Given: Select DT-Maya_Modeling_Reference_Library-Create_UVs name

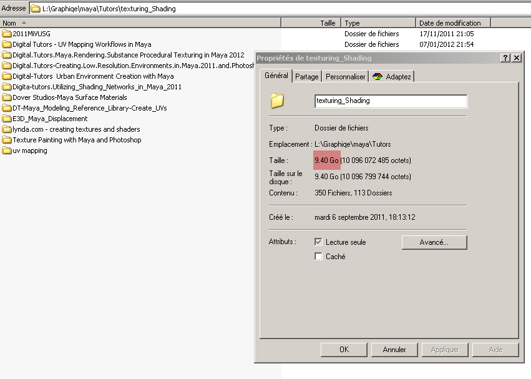Looking at the screenshot, I should pos(90,108).
